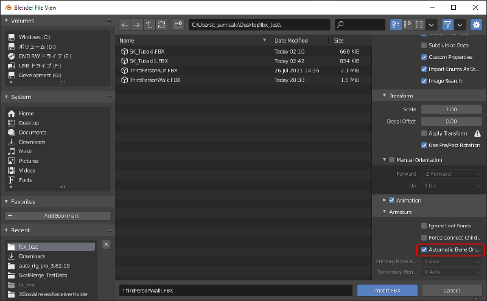Switch to vertical list display mode
This screenshot has height=301, width=487.
tap(396, 24)
